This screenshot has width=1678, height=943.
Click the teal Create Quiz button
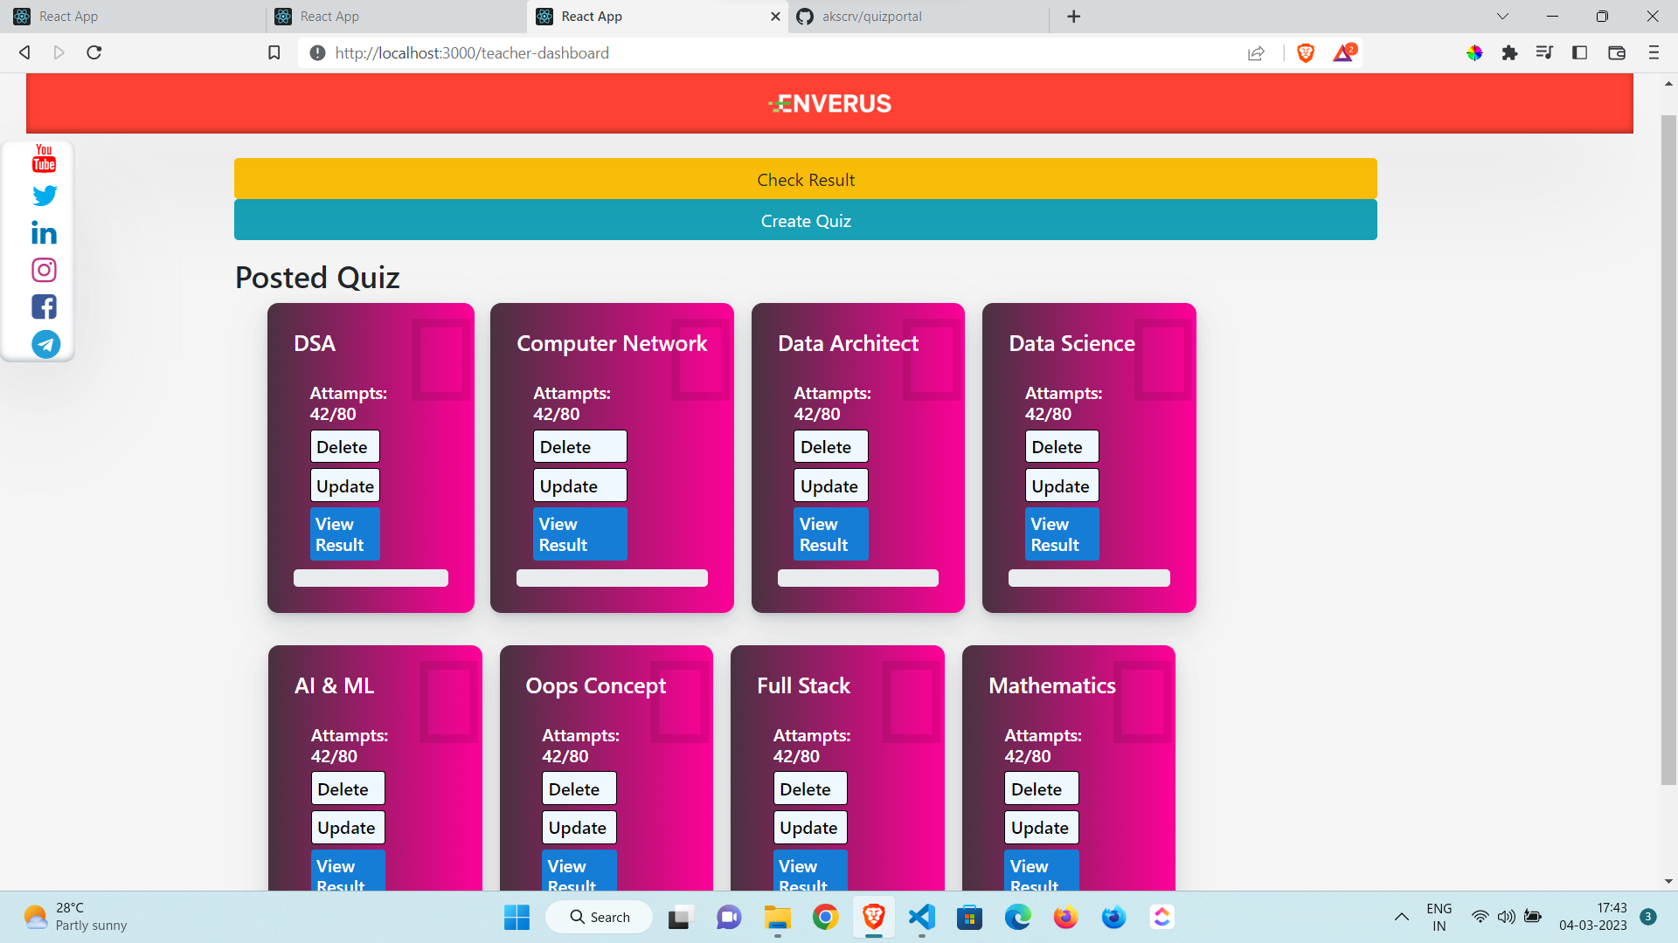806,220
